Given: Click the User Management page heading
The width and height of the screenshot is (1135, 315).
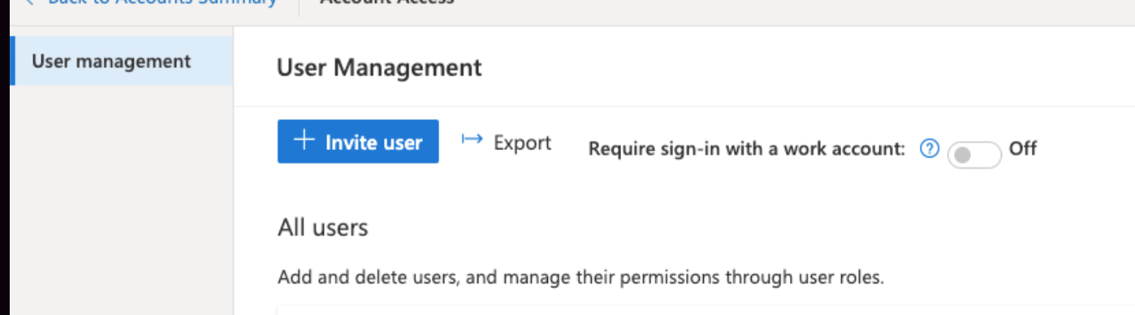Looking at the screenshot, I should click(379, 67).
